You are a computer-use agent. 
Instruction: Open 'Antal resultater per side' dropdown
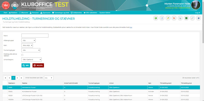pyautogui.click(x=49, y=78)
